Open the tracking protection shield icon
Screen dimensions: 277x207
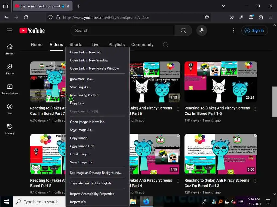pyautogui.click(x=51, y=17)
